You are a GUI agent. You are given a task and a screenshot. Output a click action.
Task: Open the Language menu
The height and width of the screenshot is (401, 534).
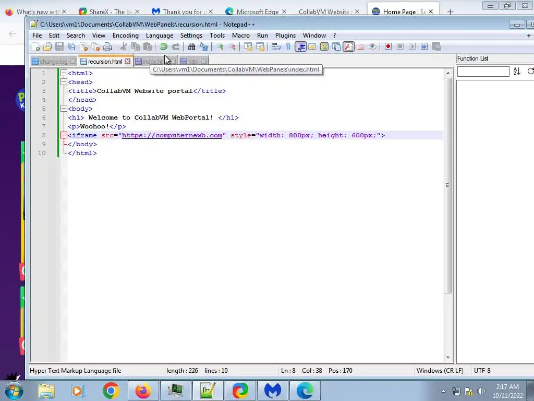(x=160, y=36)
